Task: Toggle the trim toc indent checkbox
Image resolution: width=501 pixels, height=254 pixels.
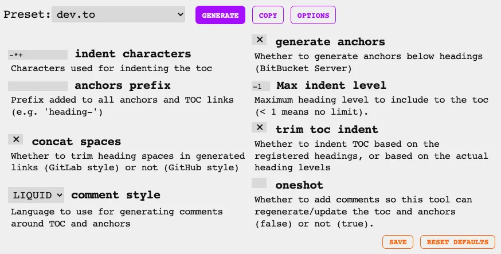Action: click(260, 127)
